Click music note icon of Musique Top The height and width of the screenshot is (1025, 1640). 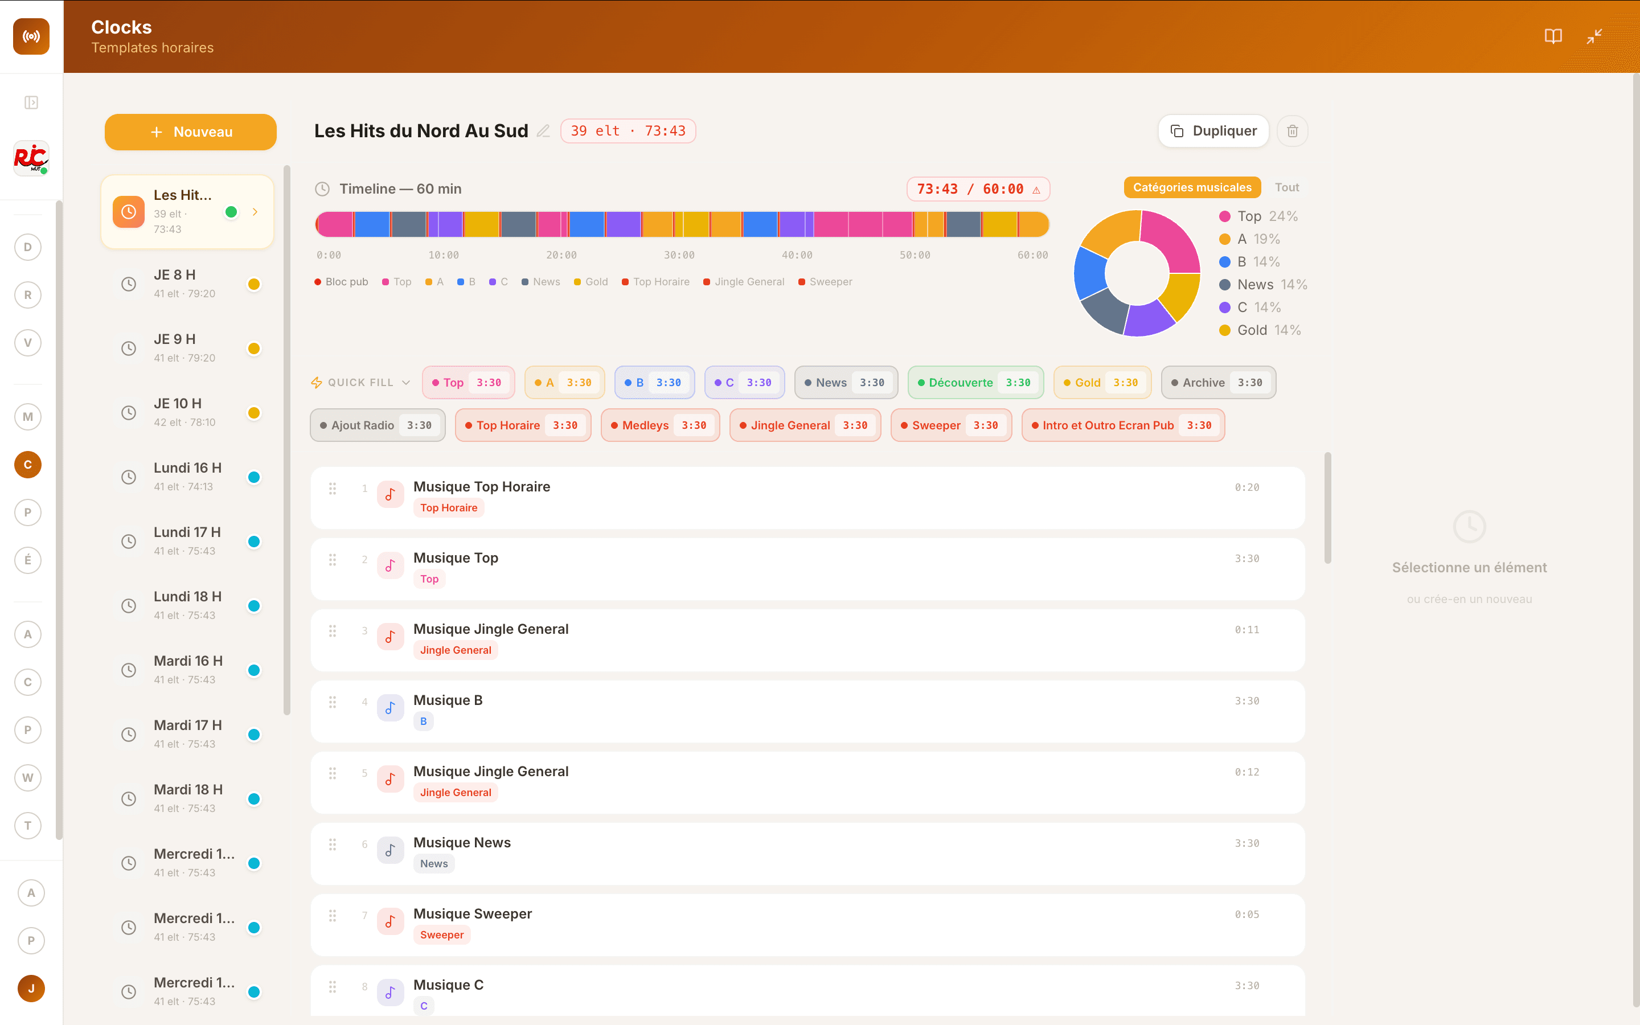point(390,565)
